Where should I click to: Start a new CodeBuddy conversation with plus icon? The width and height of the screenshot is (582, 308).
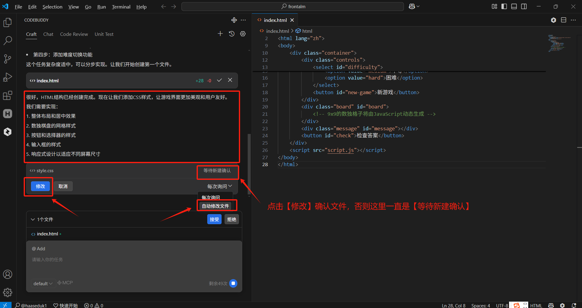click(x=220, y=34)
